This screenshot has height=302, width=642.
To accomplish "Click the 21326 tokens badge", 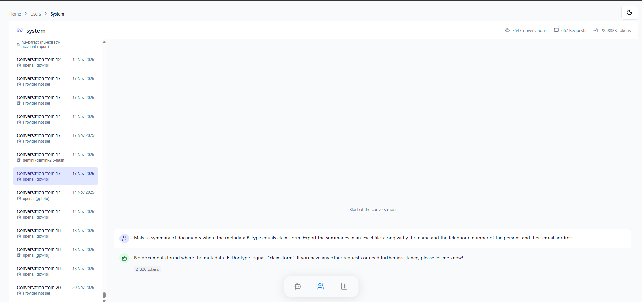I will [x=147, y=269].
